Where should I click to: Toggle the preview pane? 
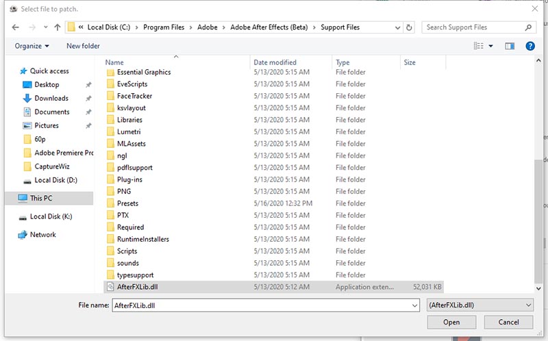point(510,46)
